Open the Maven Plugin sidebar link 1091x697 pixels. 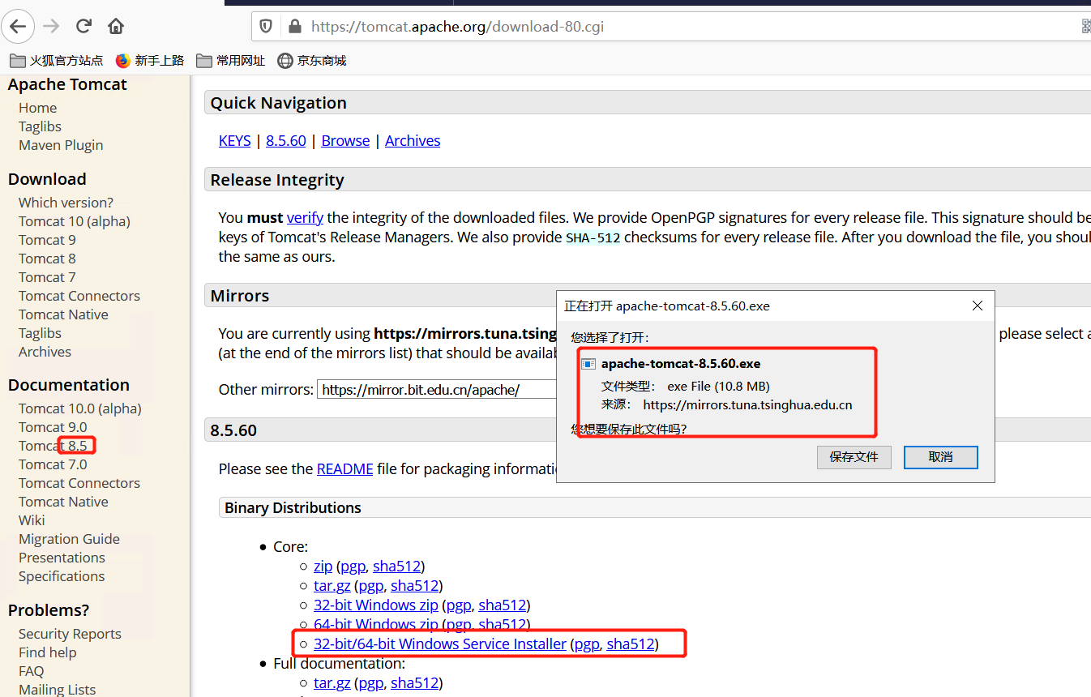coord(61,145)
